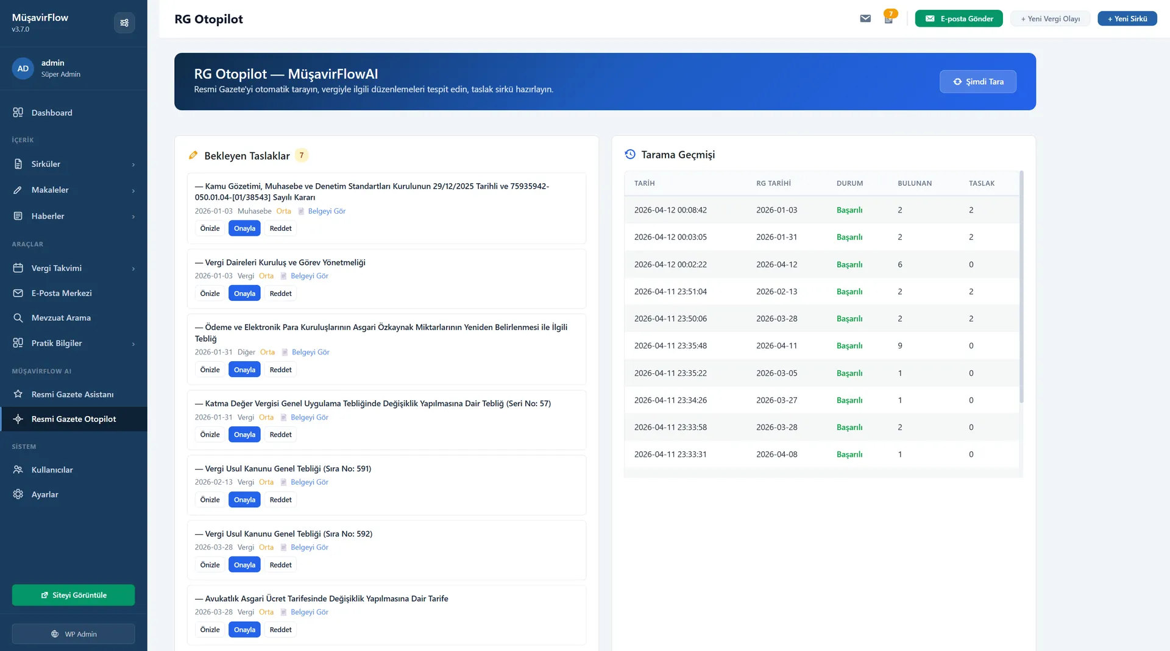The height and width of the screenshot is (651, 1170).
Task: Click the 2026-04-11 23:33:31 scan date
Action: pos(670,454)
